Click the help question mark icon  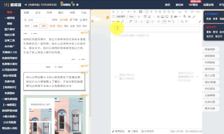(77, 5)
